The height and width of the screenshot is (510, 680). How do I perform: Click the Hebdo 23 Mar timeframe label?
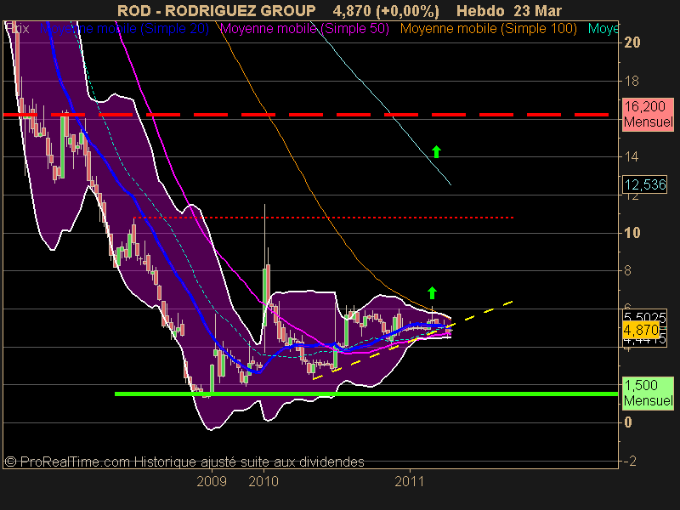[x=509, y=10]
